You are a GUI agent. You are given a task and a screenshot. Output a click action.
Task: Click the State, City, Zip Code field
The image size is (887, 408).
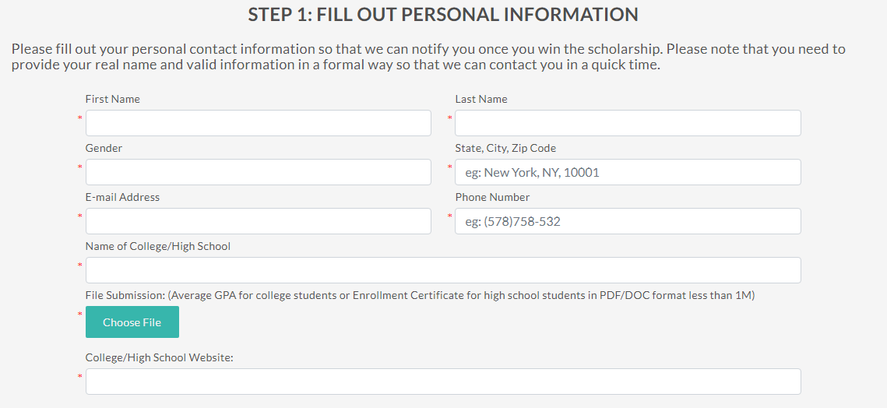(628, 172)
